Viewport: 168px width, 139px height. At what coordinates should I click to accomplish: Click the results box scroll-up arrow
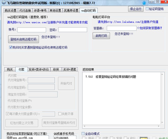[x=162, y=74]
